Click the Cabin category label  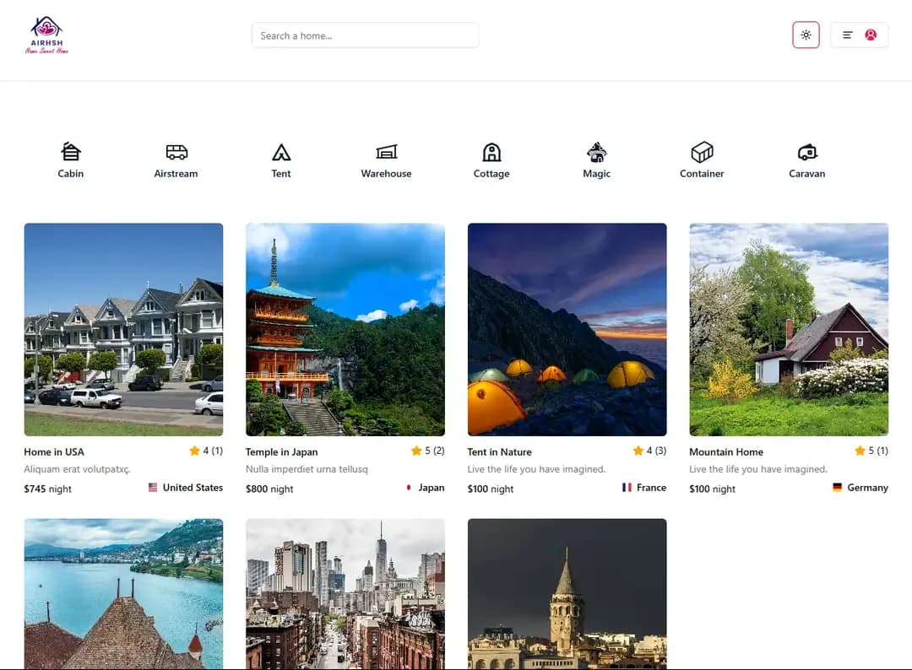(70, 174)
